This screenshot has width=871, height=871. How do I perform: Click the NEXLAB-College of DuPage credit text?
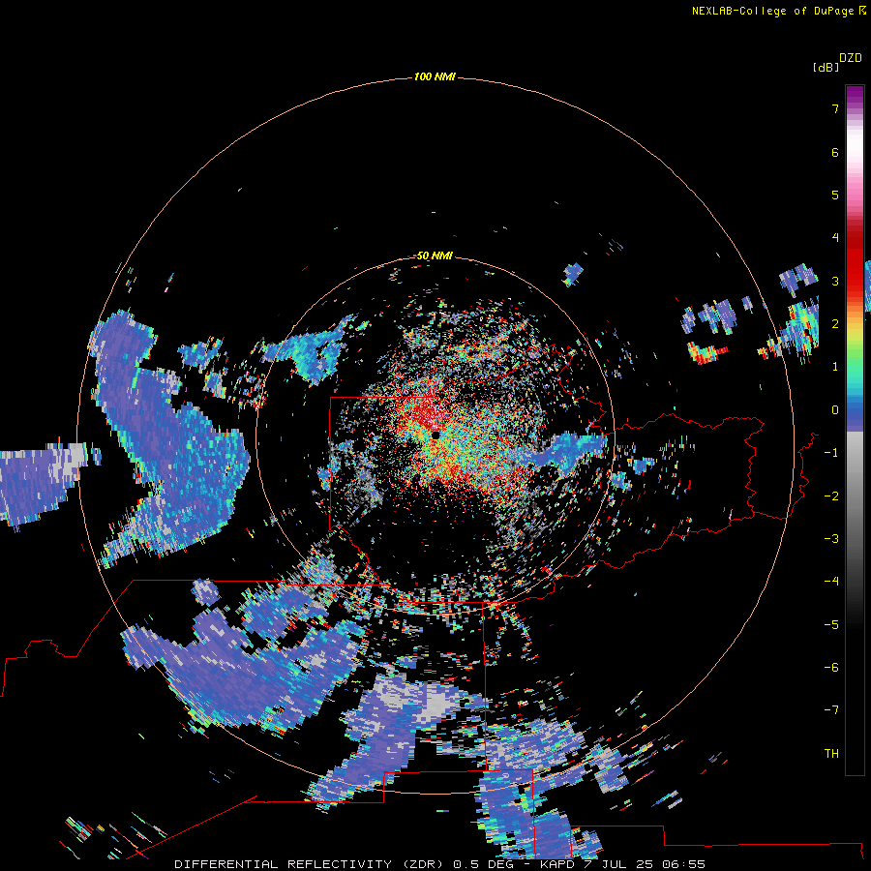779,11
